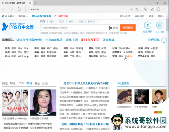Open 必应导航 round arrow icon
The height and width of the screenshot is (132, 169).
[148, 25]
